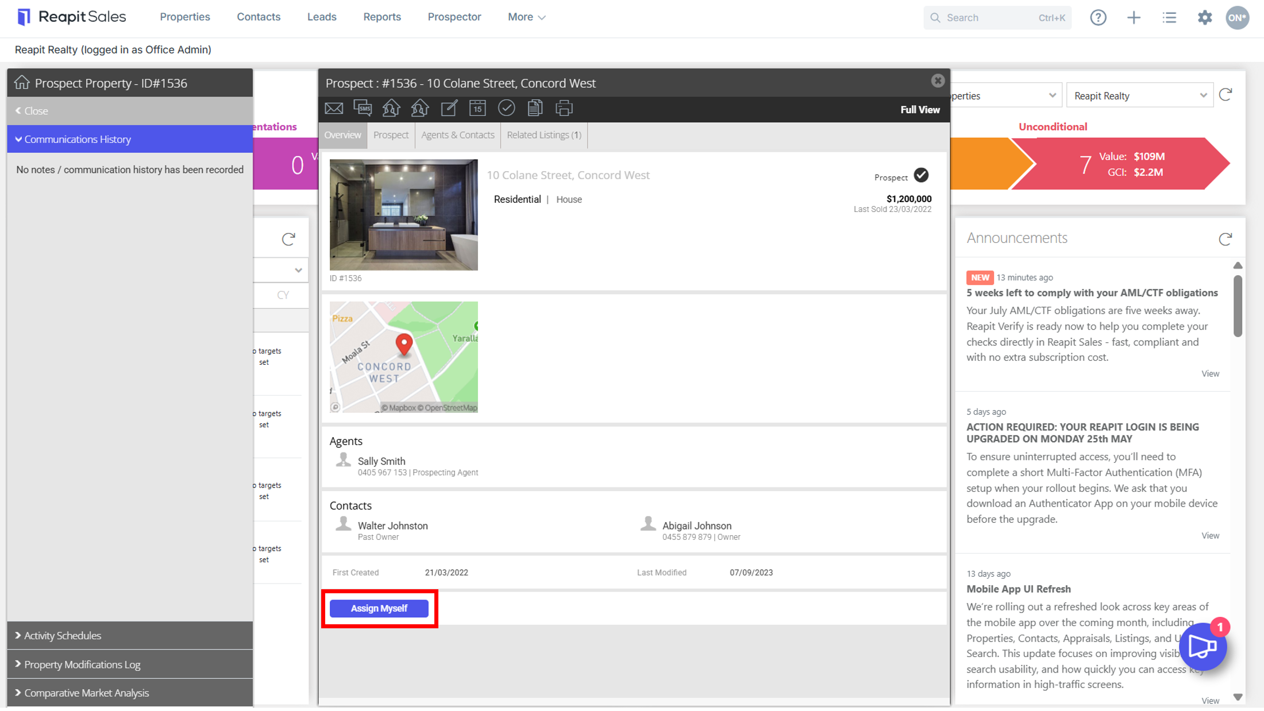This screenshot has height=711, width=1264.
Task: Click the circled checkmark task icon
Action: [x=506, y=108]
